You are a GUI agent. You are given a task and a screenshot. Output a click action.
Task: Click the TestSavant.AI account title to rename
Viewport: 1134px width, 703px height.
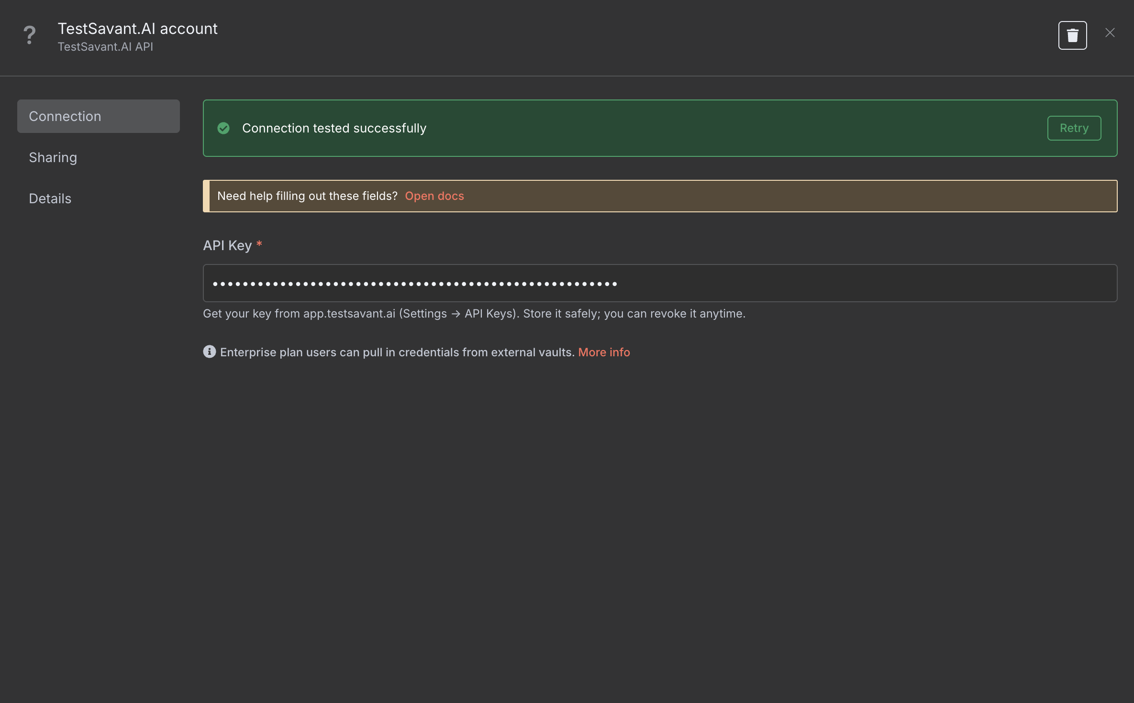[137, 29]
